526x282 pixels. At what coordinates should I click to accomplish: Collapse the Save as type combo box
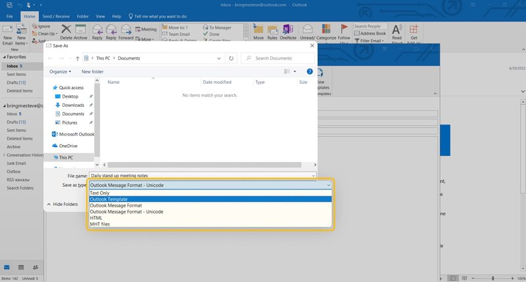coord(328,185)
